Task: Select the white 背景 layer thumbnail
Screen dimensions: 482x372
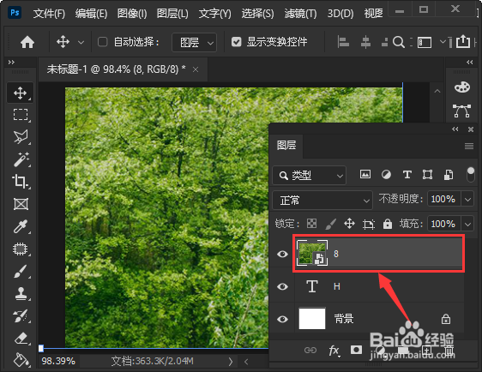Action: click(312, 319)
